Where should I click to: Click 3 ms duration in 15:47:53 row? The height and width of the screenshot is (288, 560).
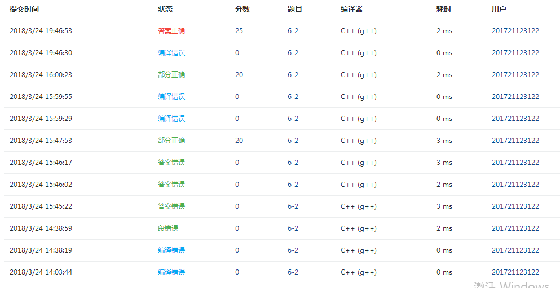444,141
